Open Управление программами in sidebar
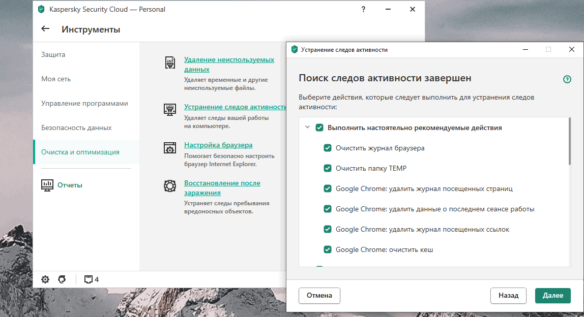This screenshot has height=317, width=584. coord(86,104)
